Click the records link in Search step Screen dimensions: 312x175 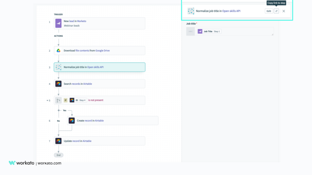(x=76, y=84)
